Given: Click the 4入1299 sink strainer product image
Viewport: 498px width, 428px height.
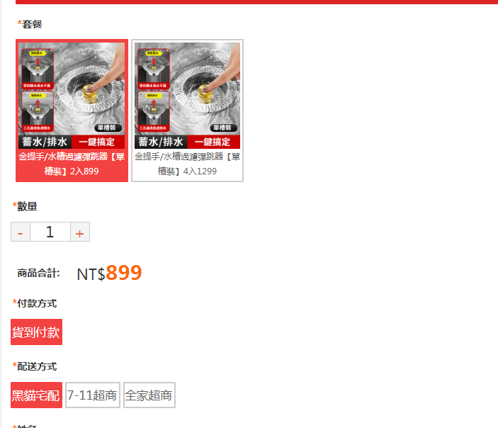Looking at the screenshot, I should 188,96.
